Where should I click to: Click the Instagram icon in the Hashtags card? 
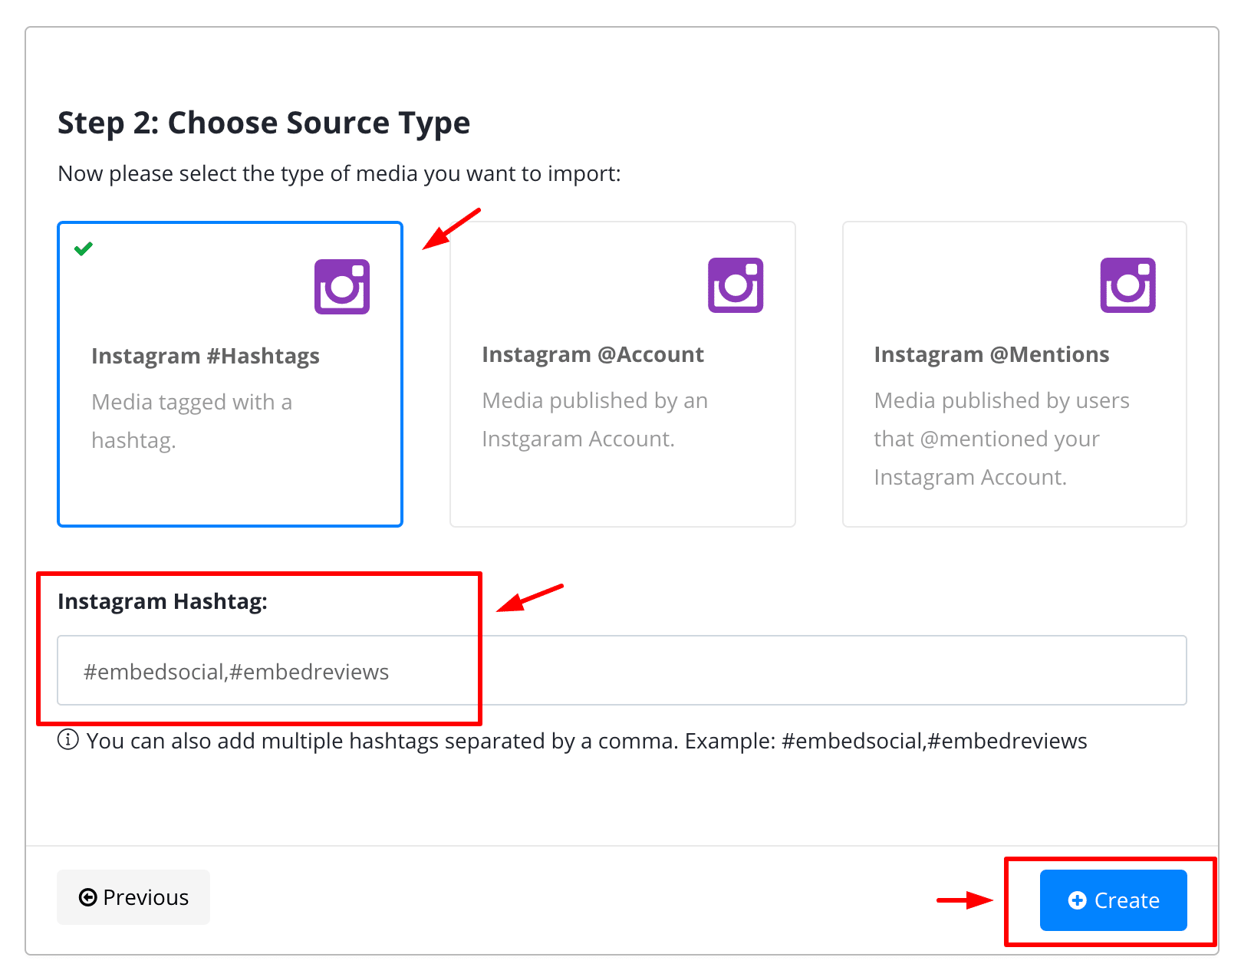click(342, 287)
